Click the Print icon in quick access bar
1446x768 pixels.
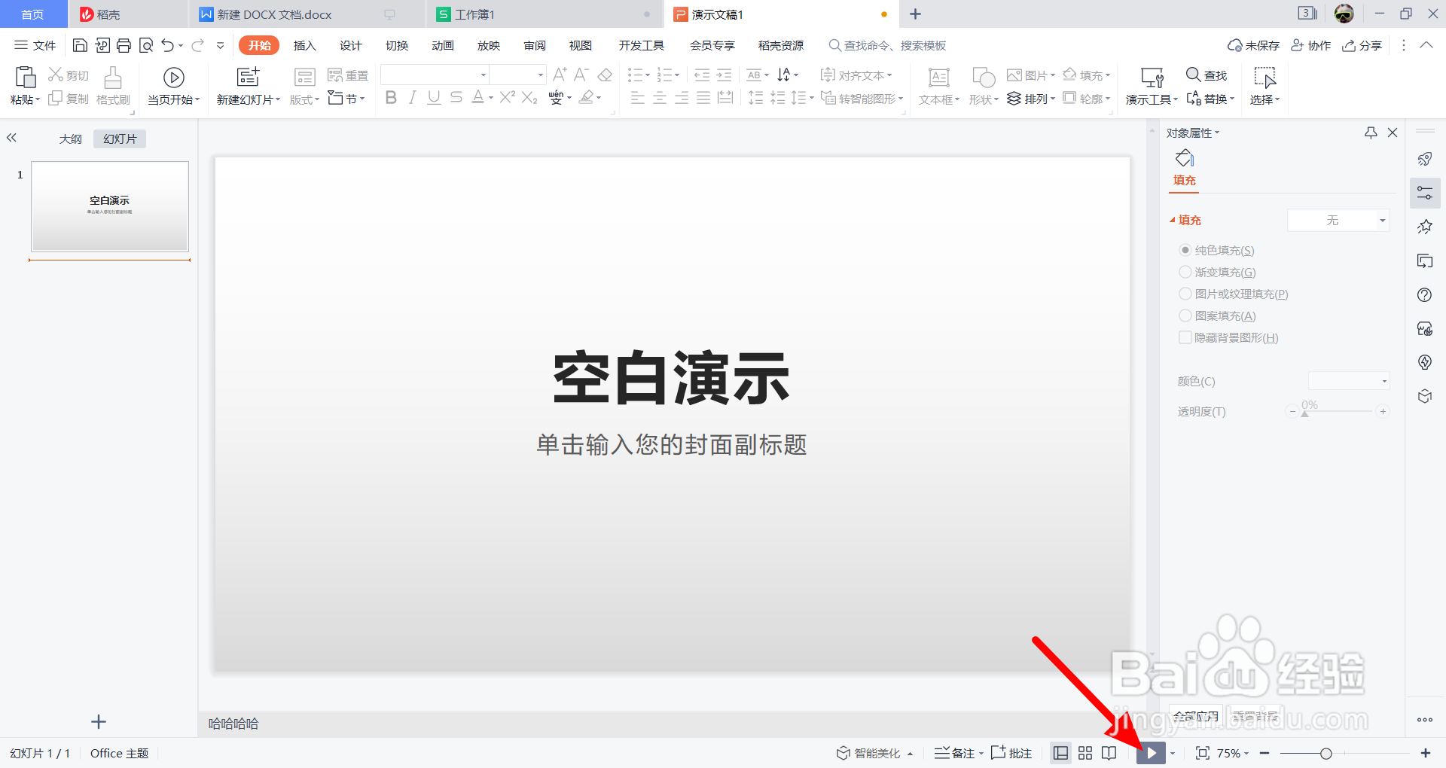(x=124, y=46)
